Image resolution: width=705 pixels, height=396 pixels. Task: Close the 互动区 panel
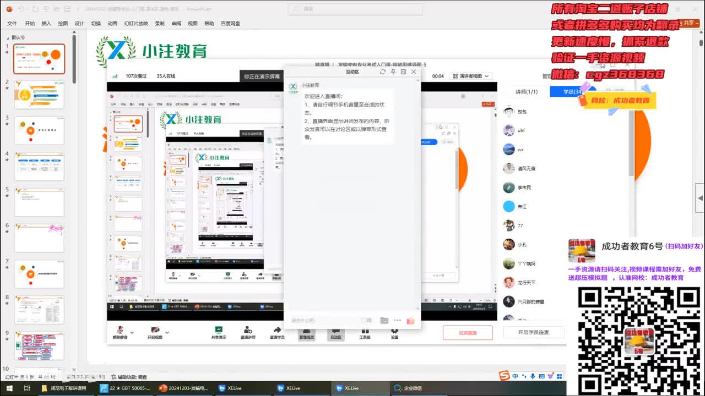[x=414, y=71]
